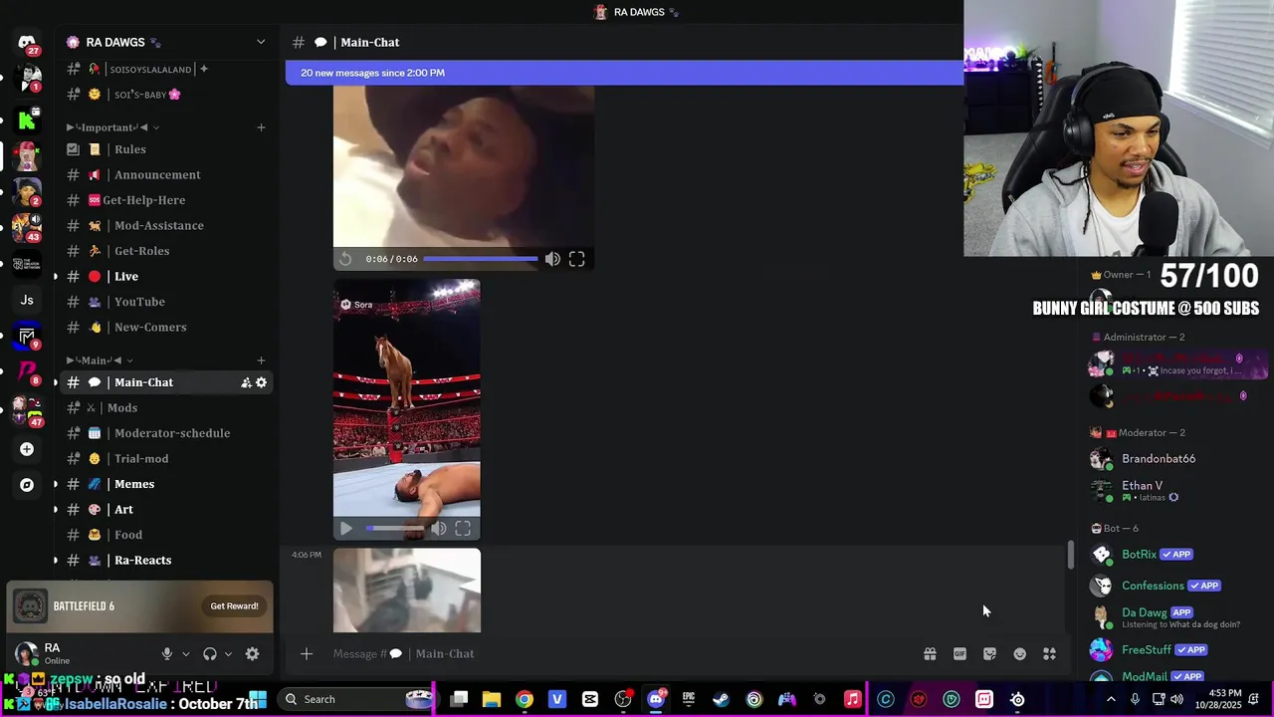Open the YouTube channel
Screen dimensions: 1274x717
[x=167, y=302]
